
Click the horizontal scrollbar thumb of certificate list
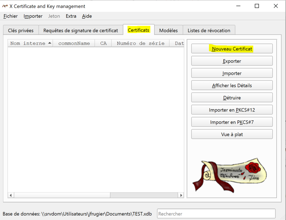62,195
